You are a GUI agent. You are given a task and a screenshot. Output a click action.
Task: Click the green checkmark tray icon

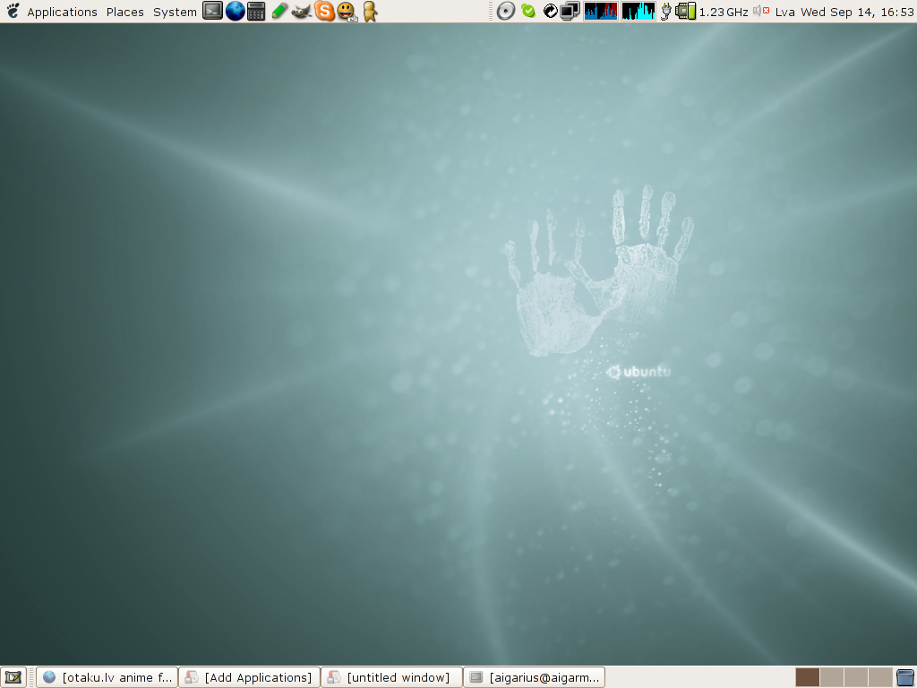coord(528,11)
